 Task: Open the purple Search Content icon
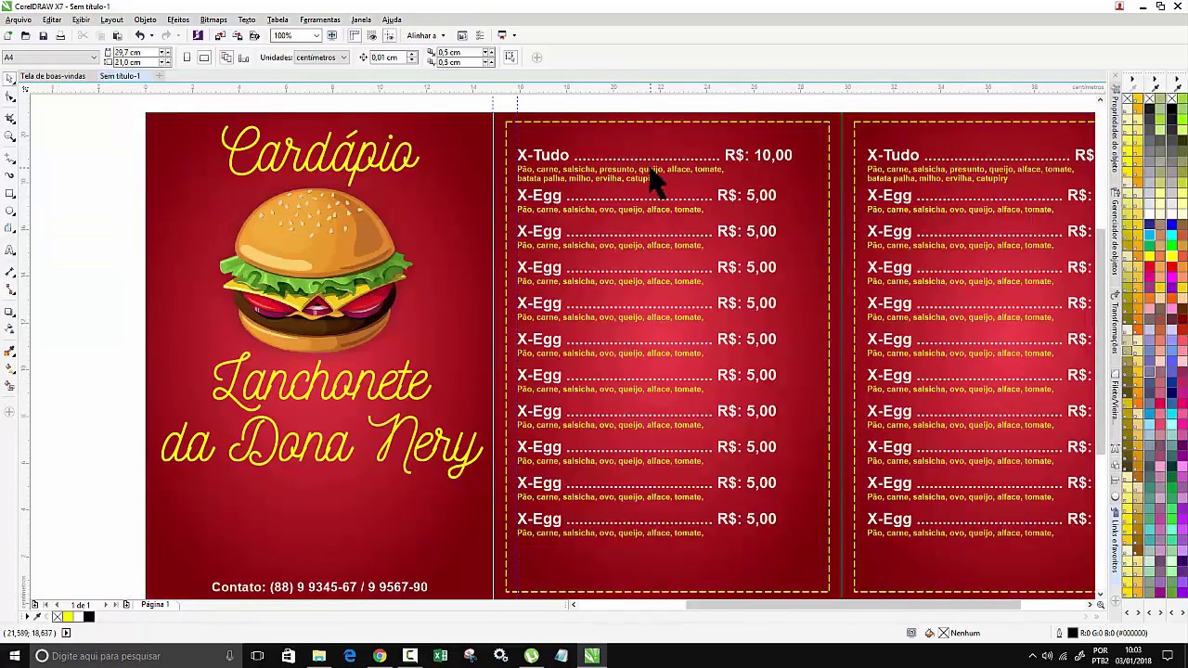click(198, 35)
